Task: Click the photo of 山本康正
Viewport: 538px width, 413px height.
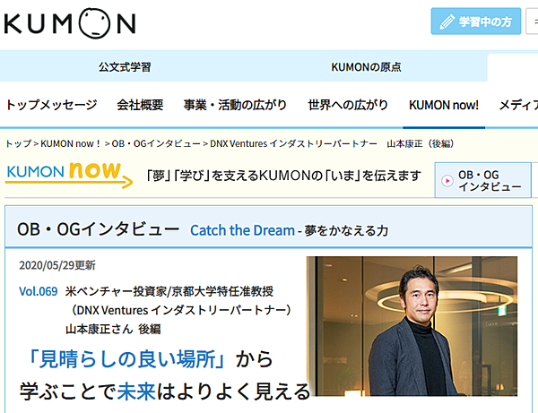Action: (x=412, y=326)
